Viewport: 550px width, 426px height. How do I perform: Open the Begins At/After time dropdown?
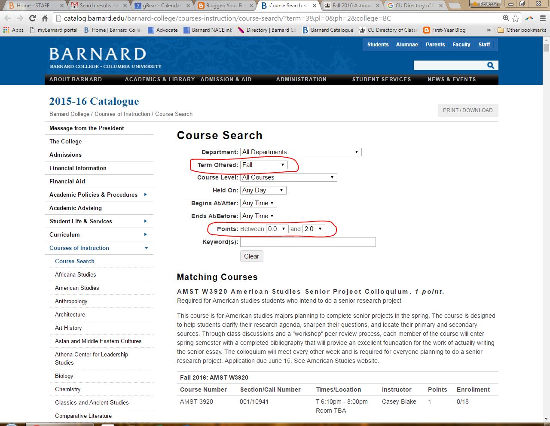tap(258, 203)
